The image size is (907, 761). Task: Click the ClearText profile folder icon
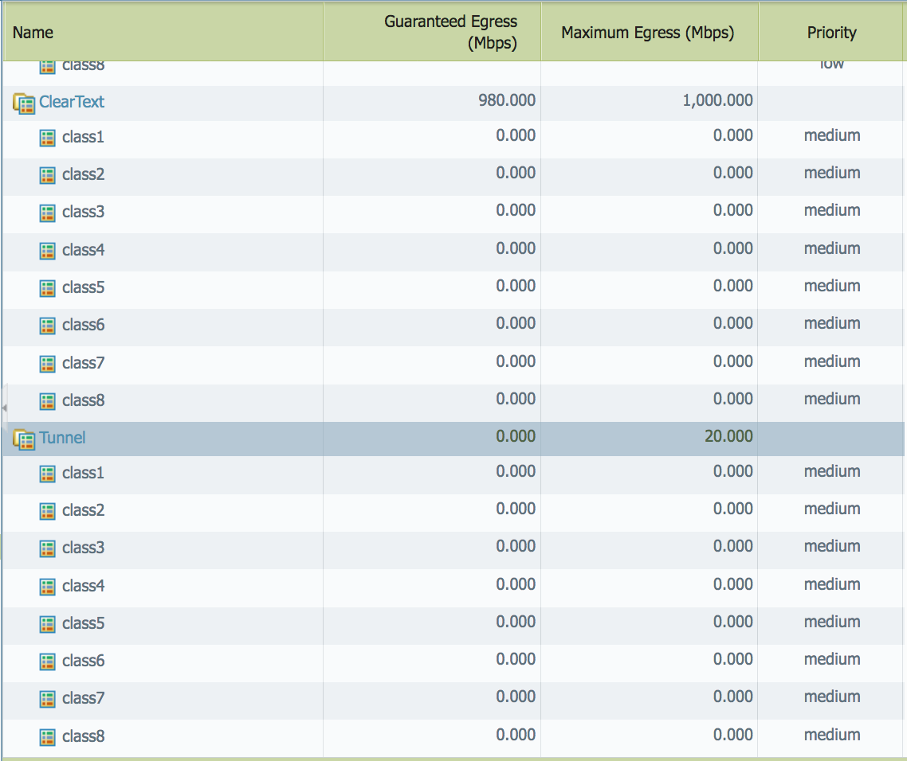(24, 103)
